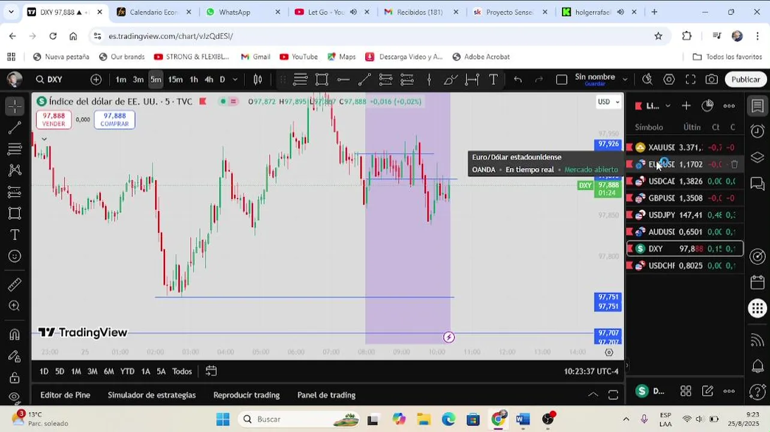
Task: Open the Reproducir trading tab
Action: pyautogui.click(x=246, y=395)
